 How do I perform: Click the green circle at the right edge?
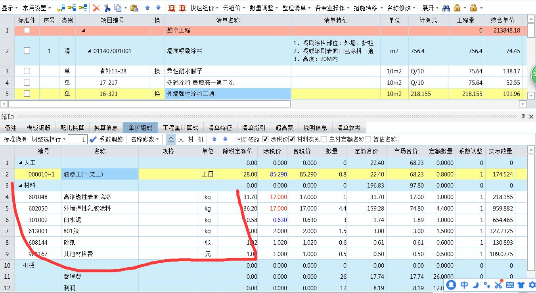click(x=534, y=75)
